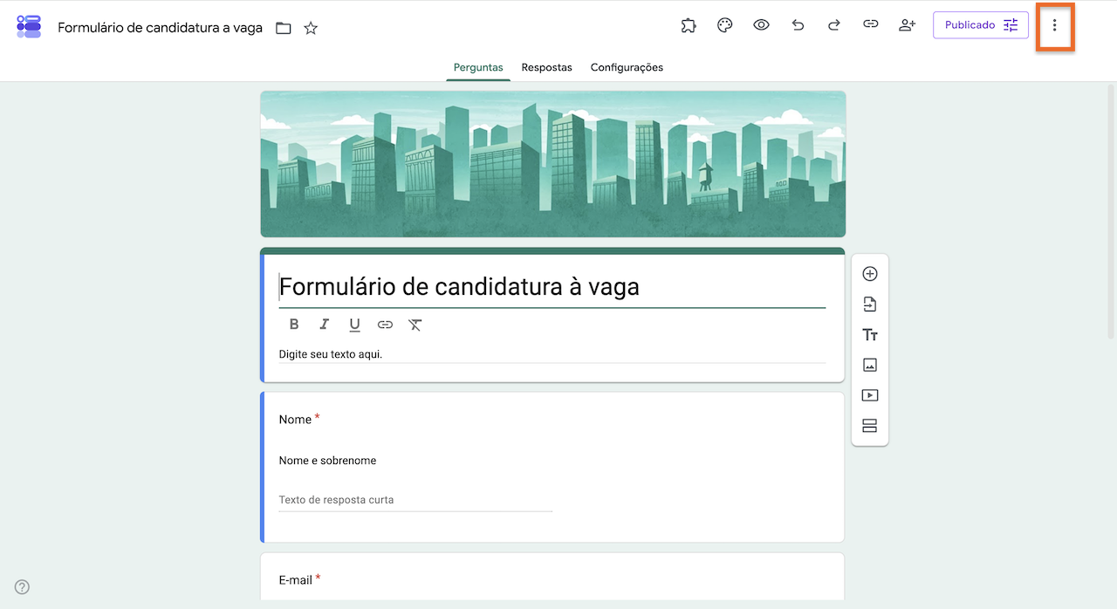Edit the description 'Digite seu texto aqui.'
This screenshot has height=609, width=1117.
pos(552,354)
